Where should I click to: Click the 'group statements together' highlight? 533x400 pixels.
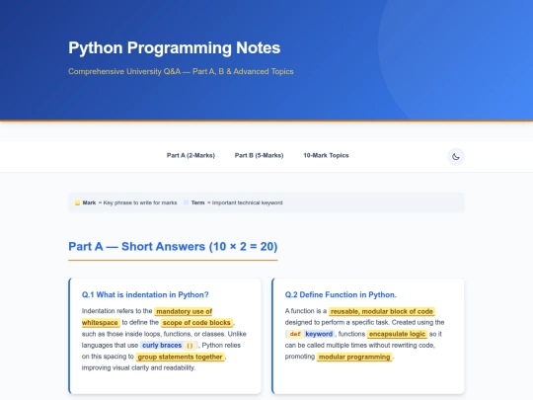tap(181, 357)
